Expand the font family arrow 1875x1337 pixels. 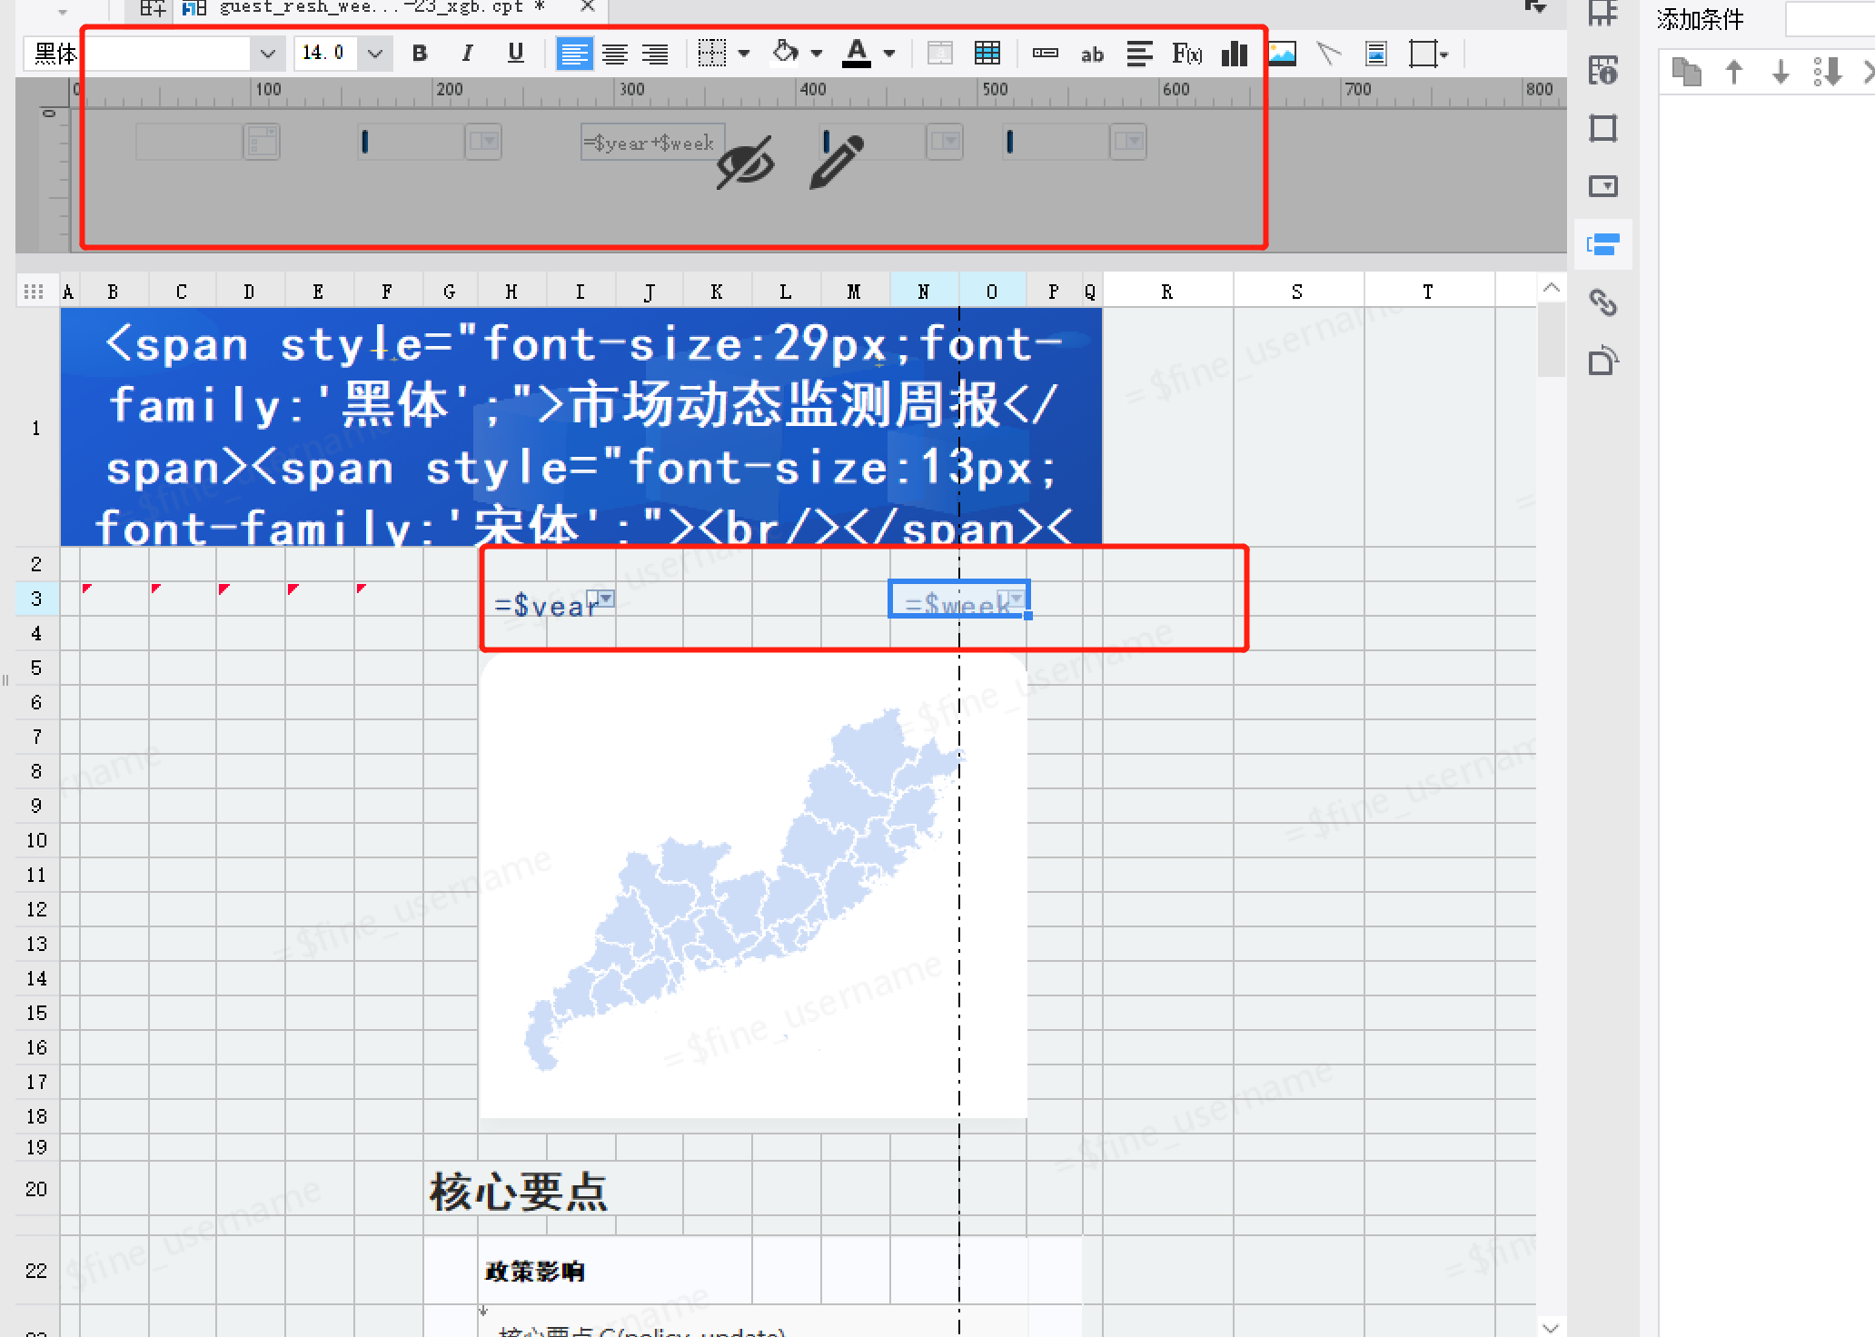click(x=267, y=54)
